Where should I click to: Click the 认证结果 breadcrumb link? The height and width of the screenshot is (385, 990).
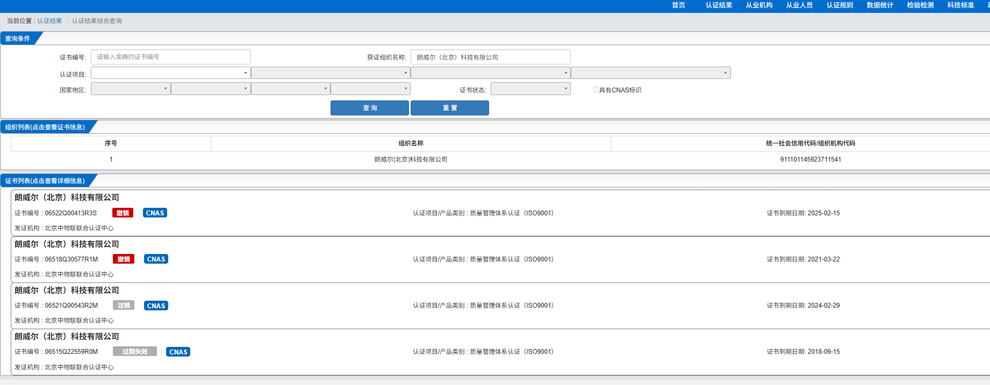click(49, 21)
